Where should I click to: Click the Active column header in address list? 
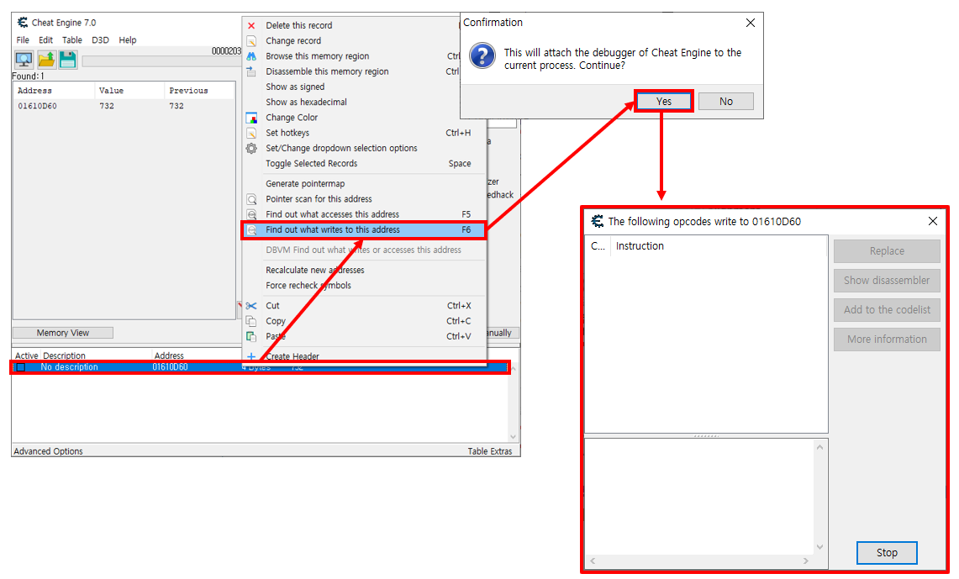(26, 355)
